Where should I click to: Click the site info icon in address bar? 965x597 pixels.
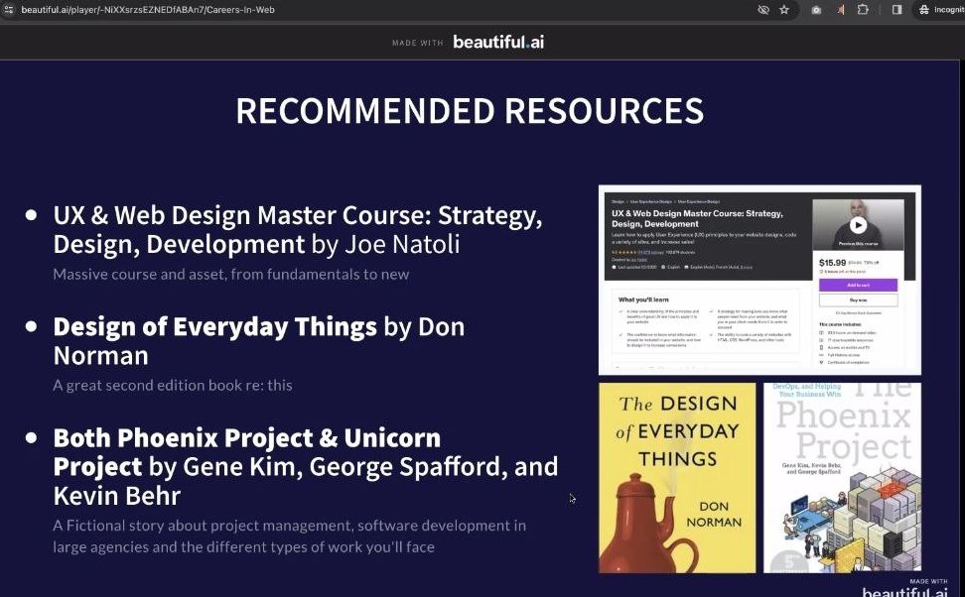click(9, 9)
